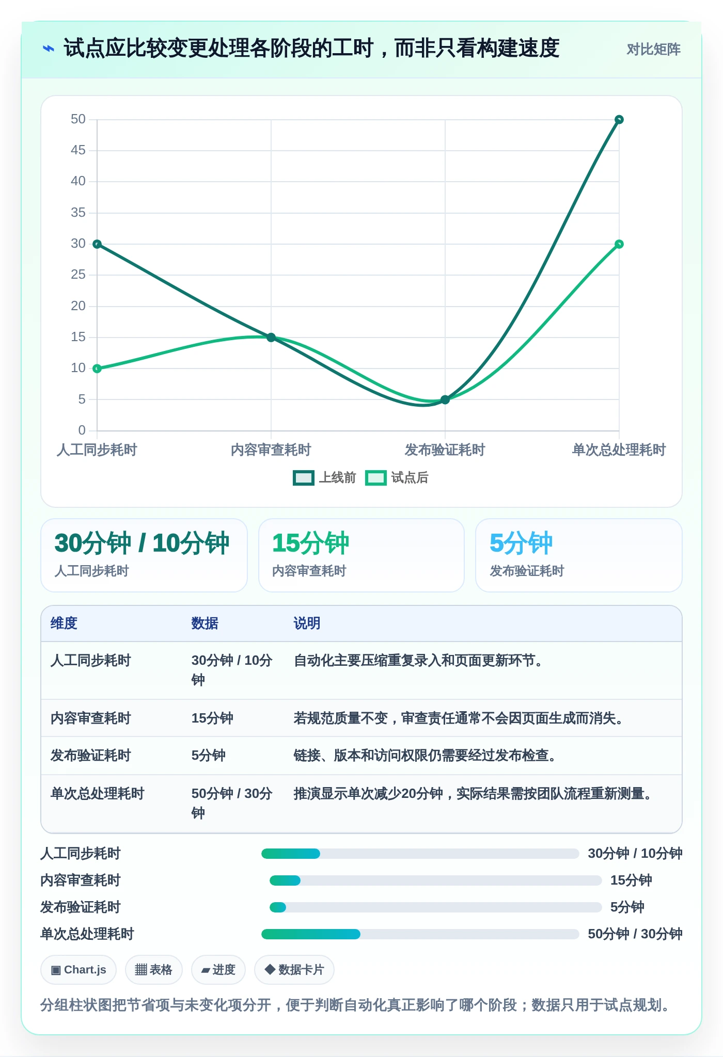Click the y-axis value 50
Viewport: 723px width, 1057px height.
coord(78,120)
